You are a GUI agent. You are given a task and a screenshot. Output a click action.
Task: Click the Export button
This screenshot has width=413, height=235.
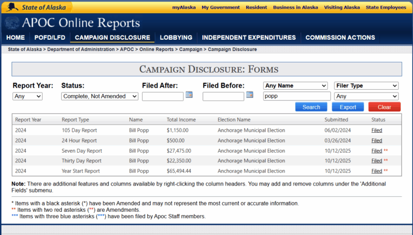point(347,107)
